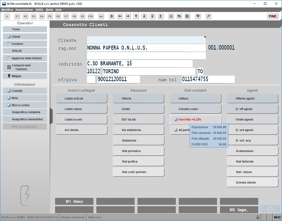Click the copy toolbar icon
282x221 pixels.
(179, 16)
